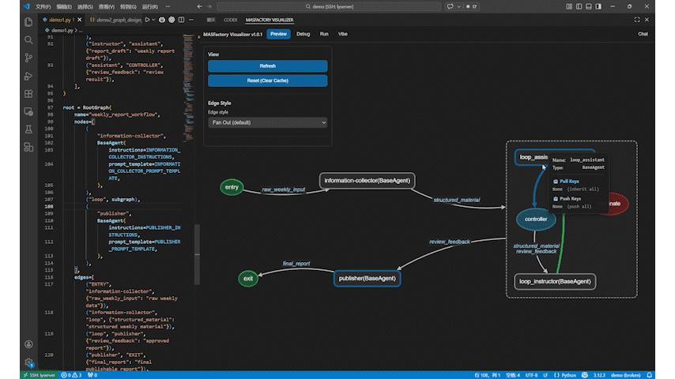Select the information-collector(BaseAgent) node
Viewport: 675px width, 379px height.
click(368, 181)
